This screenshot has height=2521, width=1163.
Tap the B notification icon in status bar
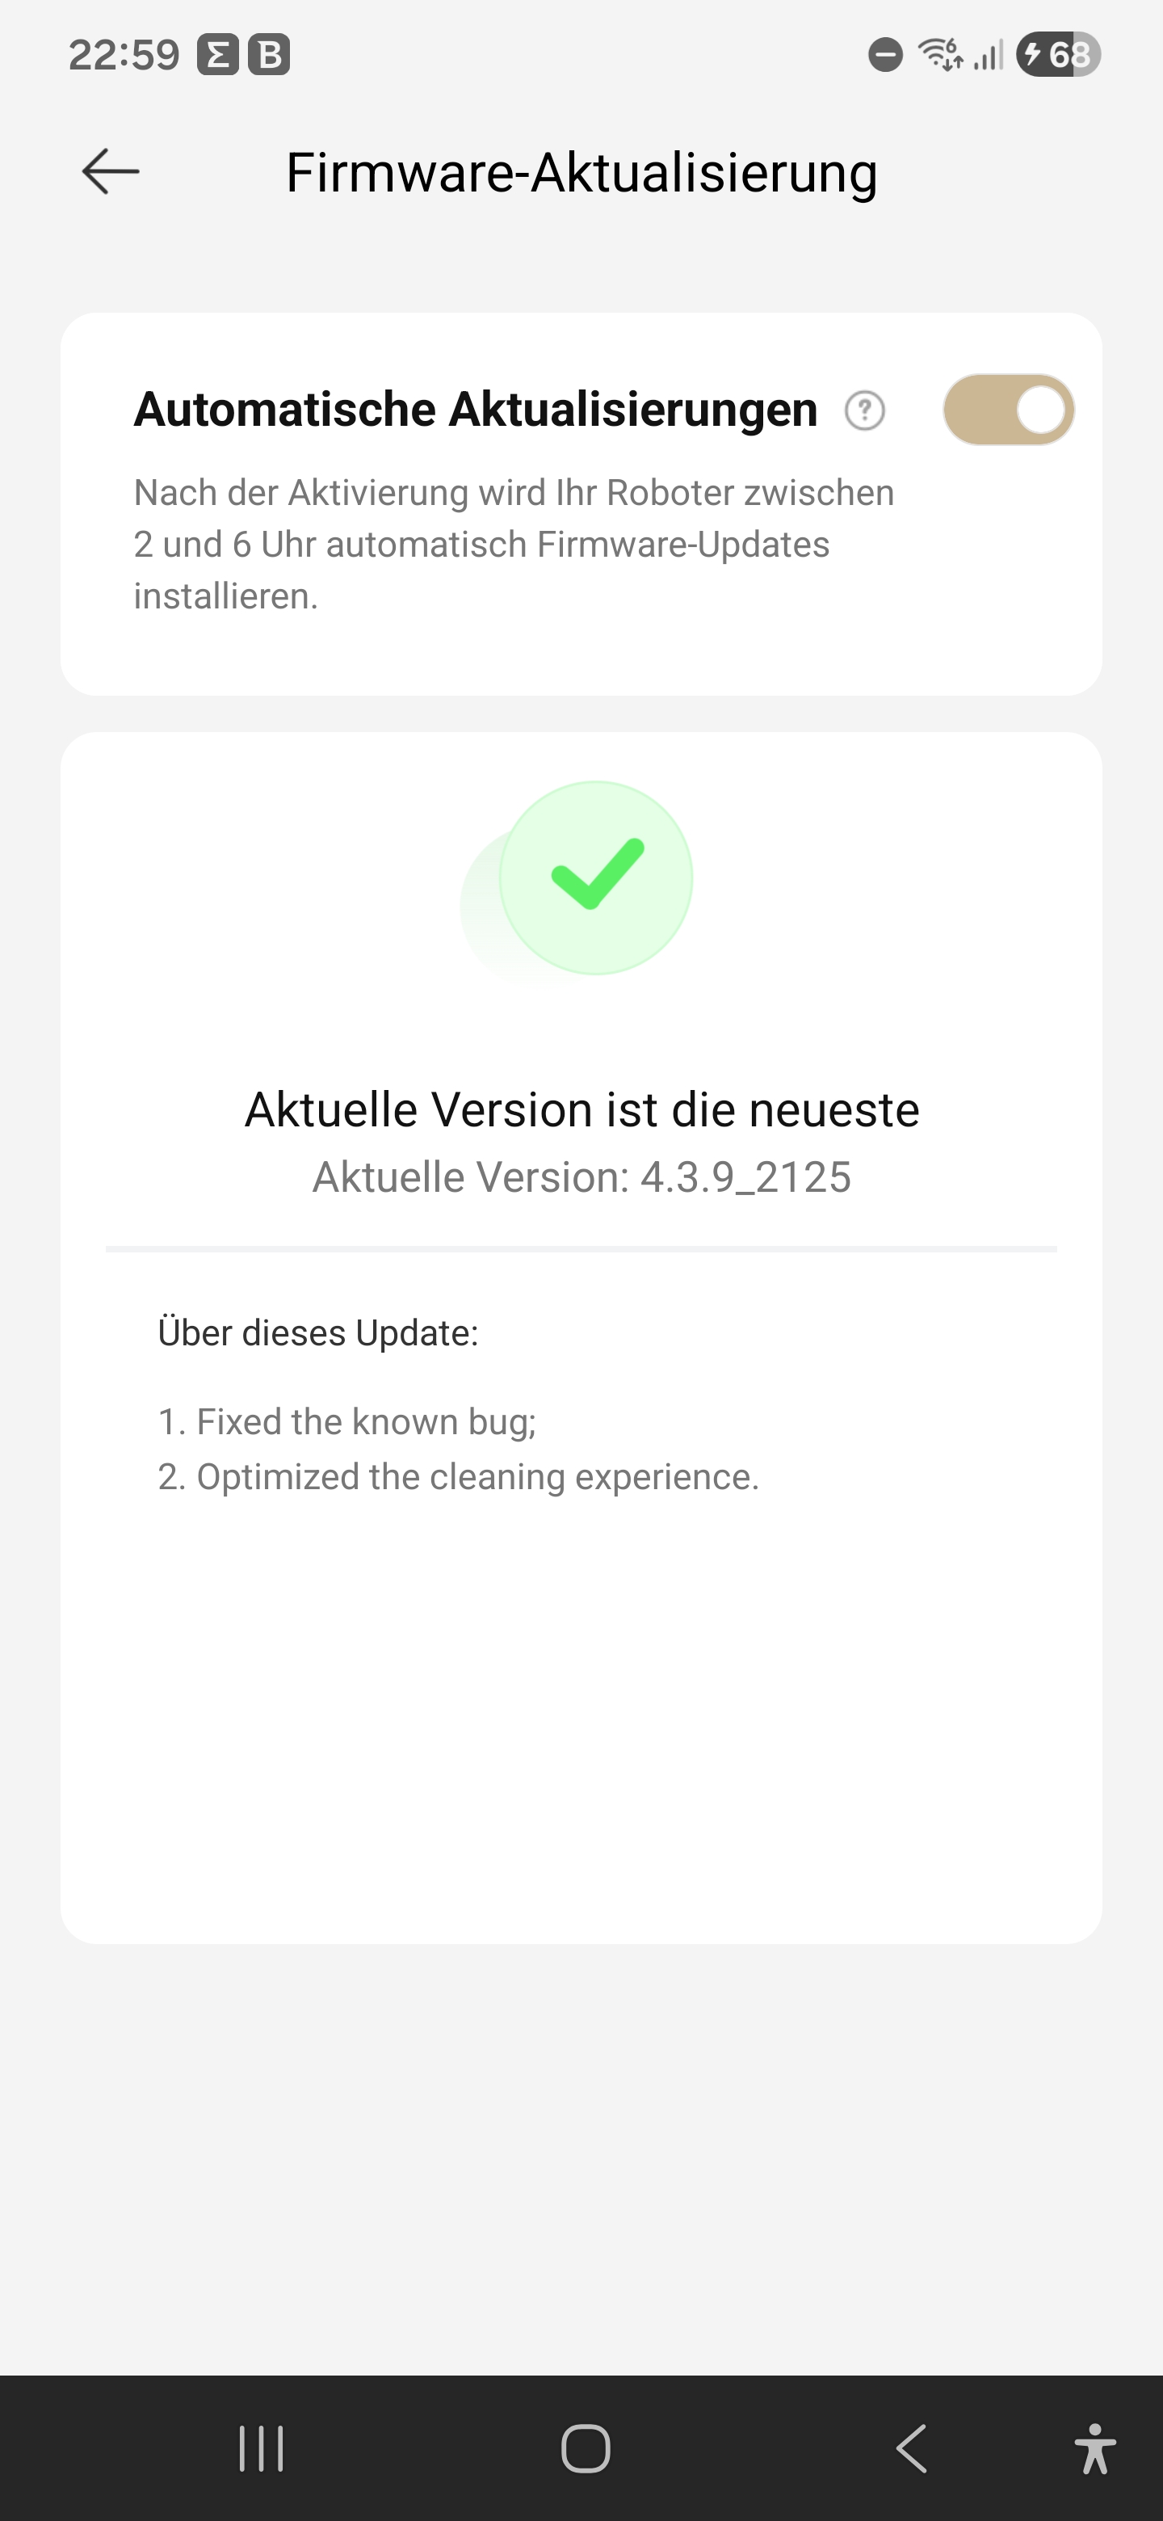click(x=269, y=55)
